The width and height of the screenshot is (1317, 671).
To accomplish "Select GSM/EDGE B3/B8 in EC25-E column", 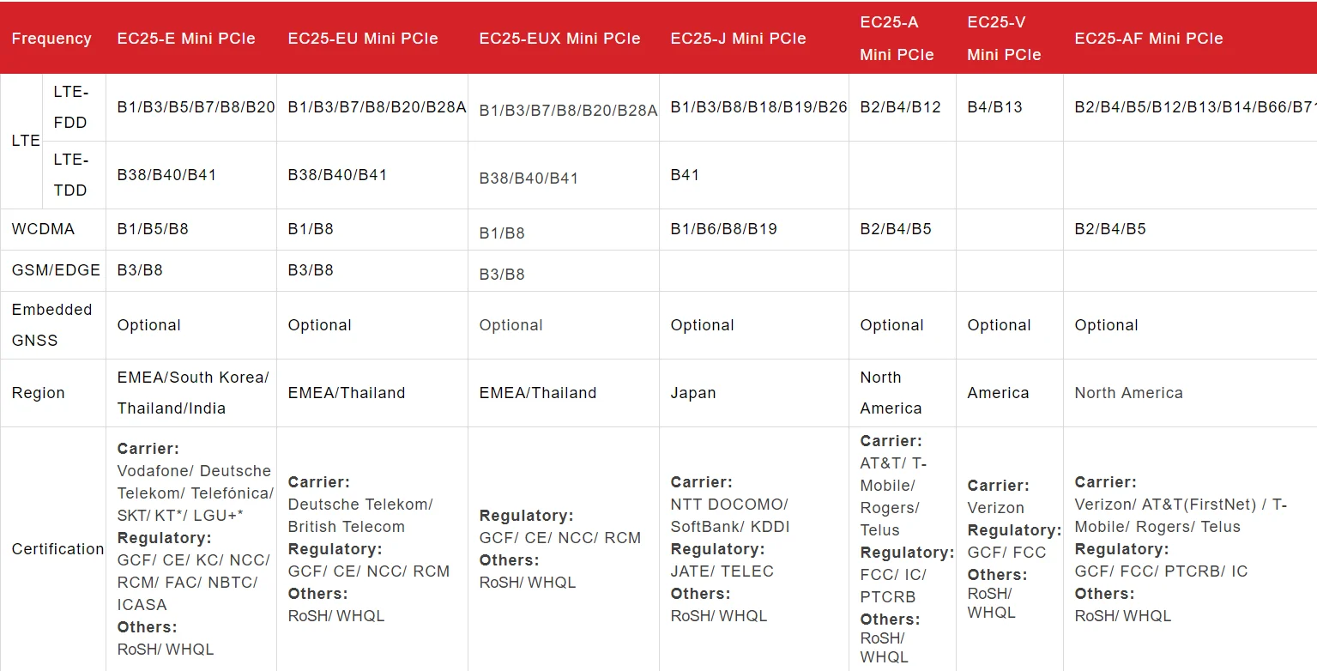I will click(140, 270).
